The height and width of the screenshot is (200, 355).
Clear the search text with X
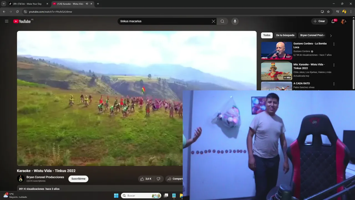click(214, 21)
